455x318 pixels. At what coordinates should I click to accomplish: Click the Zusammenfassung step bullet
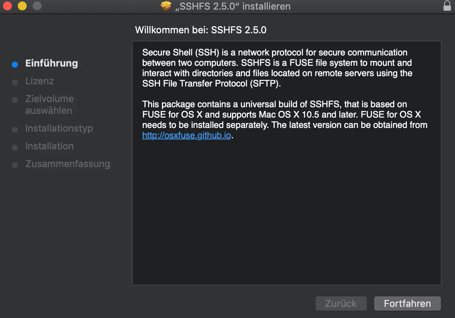click(15, 165)
